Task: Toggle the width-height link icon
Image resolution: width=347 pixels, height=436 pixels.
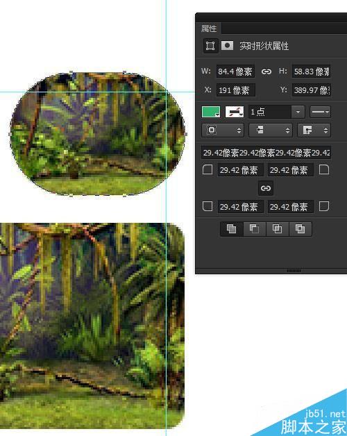Action: tap(266, 72)
